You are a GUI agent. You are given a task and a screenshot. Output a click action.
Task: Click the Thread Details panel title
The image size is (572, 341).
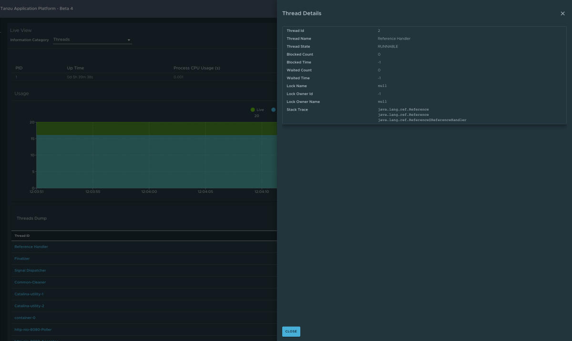point(302,13)
